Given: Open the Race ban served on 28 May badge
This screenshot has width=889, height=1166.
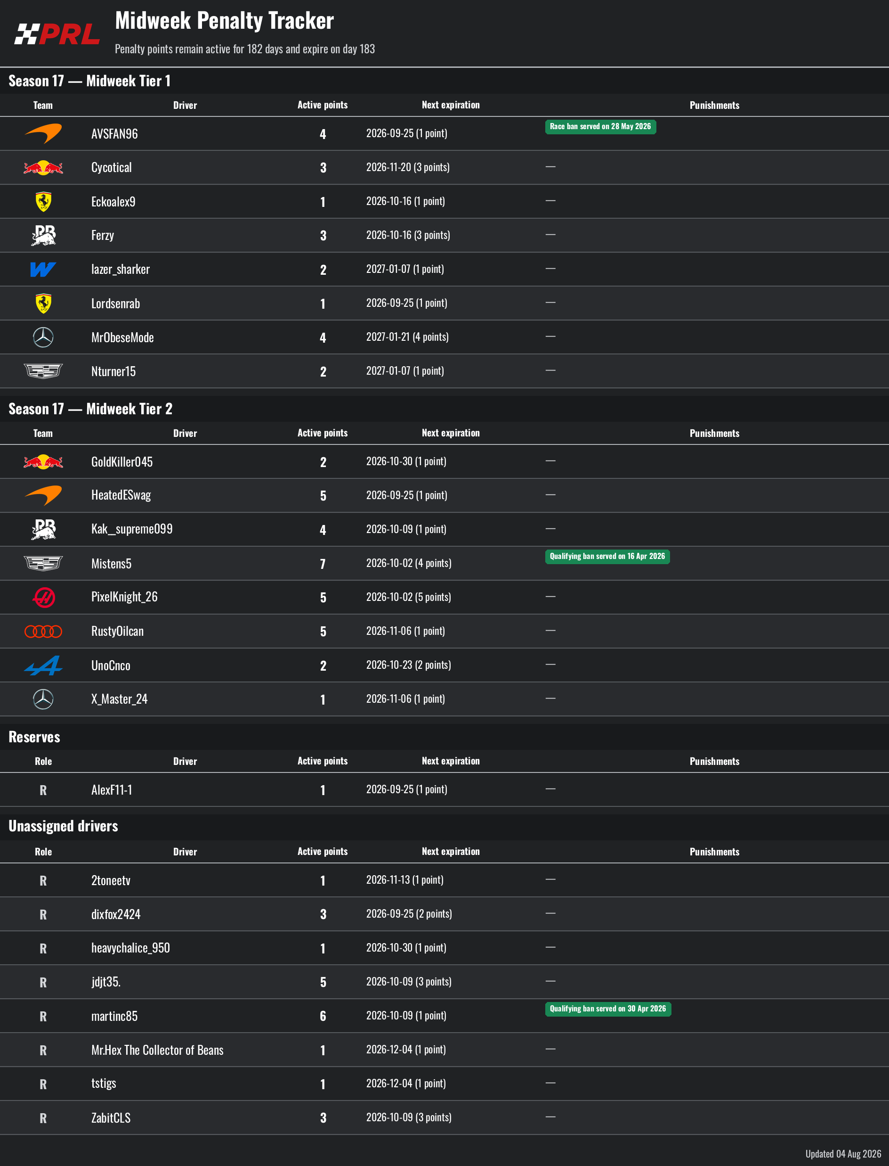Looking at the screenshot, I should (601, 127).
